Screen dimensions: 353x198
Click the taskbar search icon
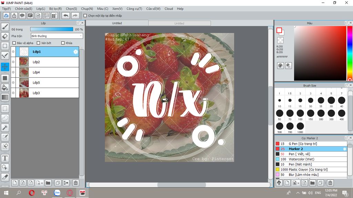click(19, 193)
